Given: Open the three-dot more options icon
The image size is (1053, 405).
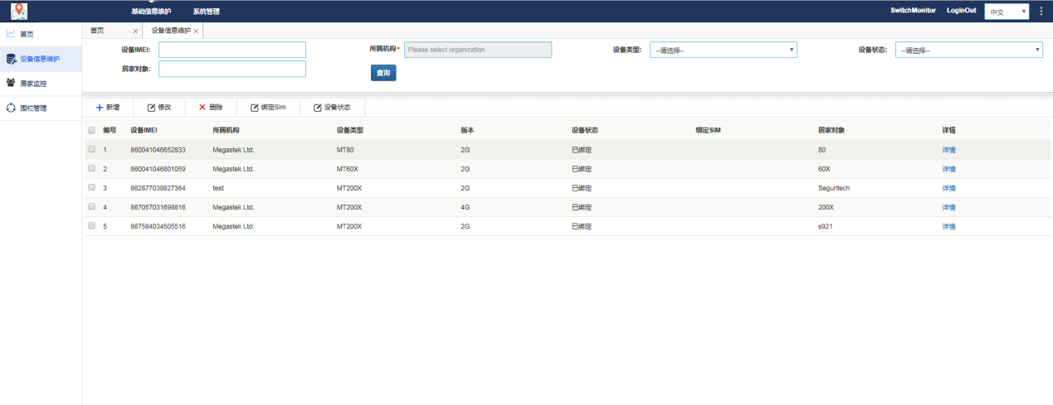Looking at the screenshot, I should (x=1041, y=11).
